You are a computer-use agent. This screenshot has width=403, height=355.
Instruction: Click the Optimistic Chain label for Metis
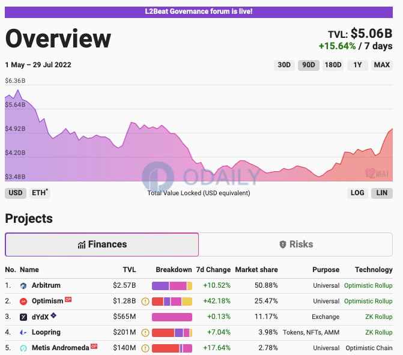[369, 348]
